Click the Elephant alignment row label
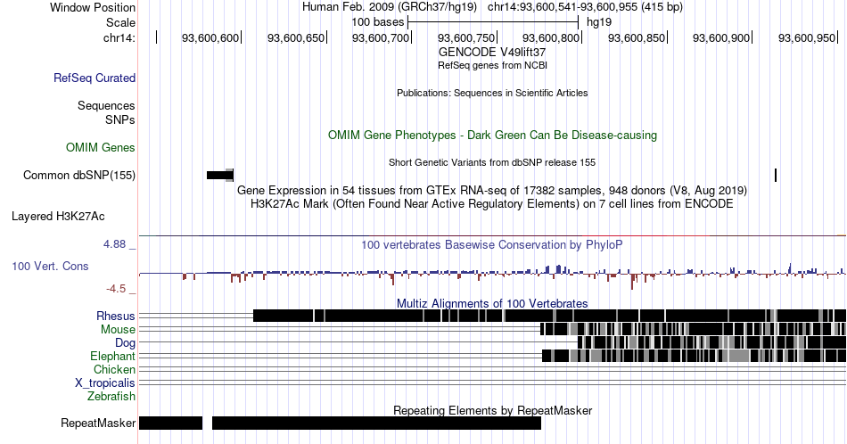 point(113,356)
